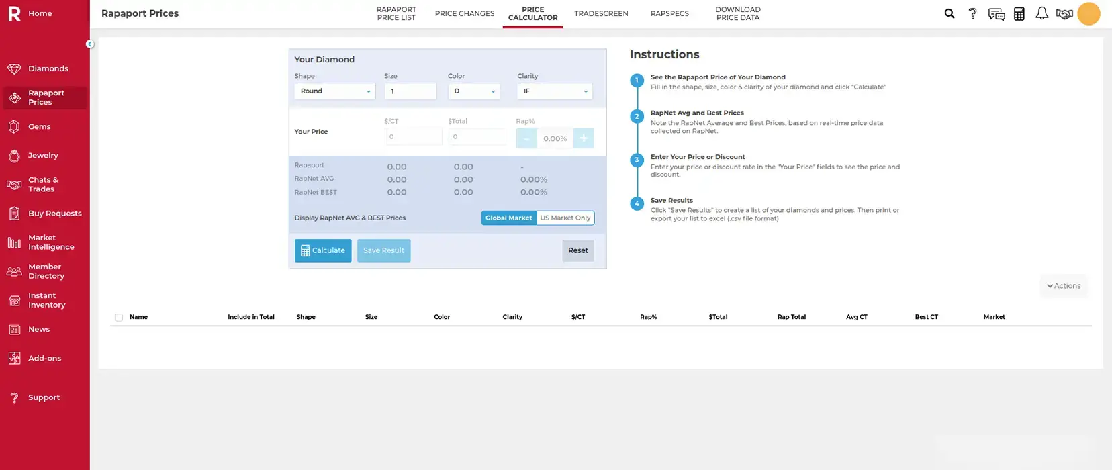Click the Chats & Trades handshake icon

point(14,185)
